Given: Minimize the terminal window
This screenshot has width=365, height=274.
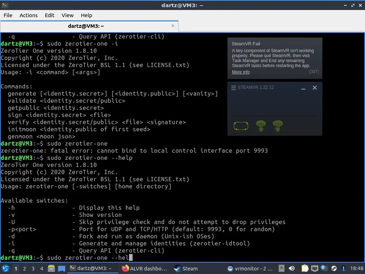Looking at the screenshot, I should coord(345,5).
